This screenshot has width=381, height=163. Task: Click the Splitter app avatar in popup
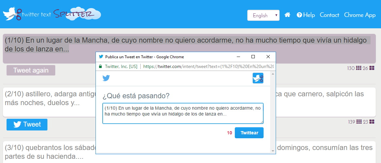[258, 78]
